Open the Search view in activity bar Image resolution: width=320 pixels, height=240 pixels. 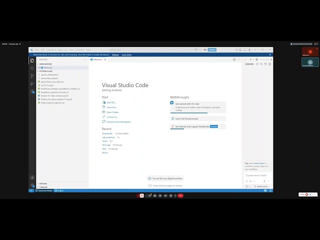click(32, 68)
